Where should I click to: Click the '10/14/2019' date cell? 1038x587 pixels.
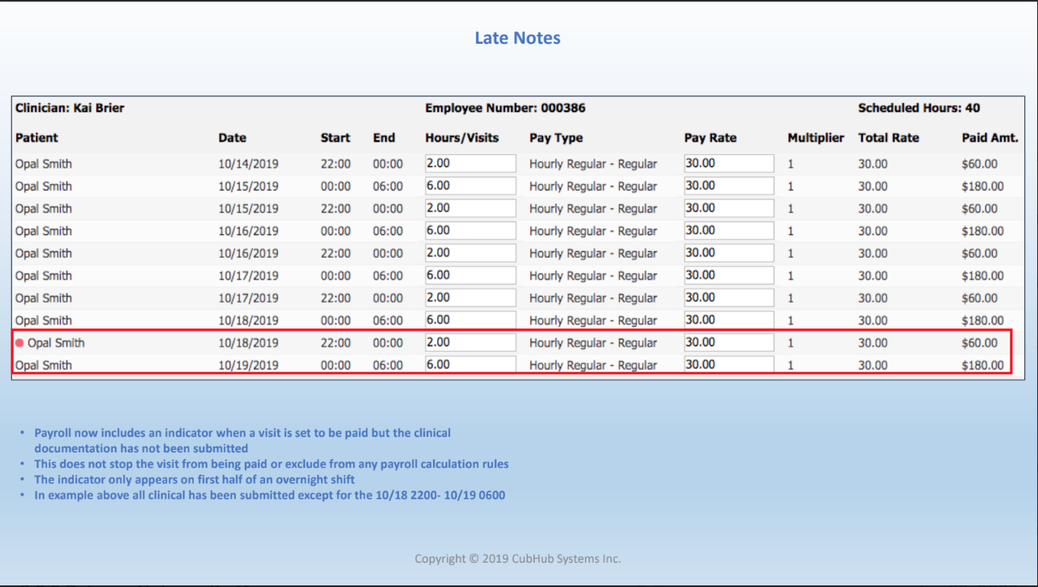[248, 164]
